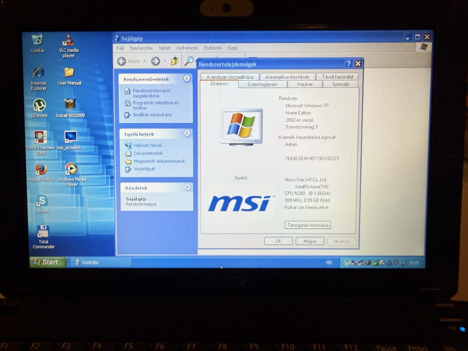
Task: Select the Általános tab
Action: click(x=219, y=84)
